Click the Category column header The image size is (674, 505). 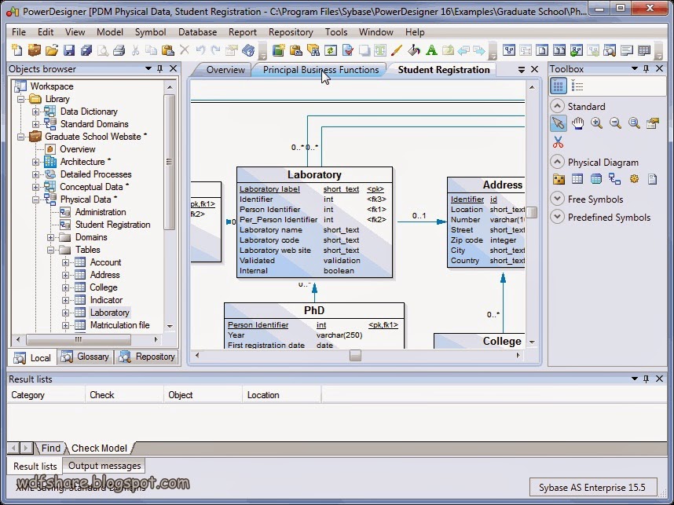(46, 395)
